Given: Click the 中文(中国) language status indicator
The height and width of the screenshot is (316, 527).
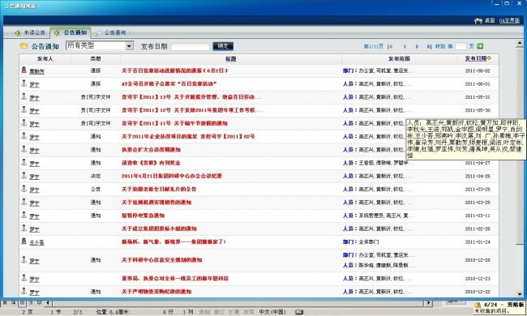Looking at the screenshot, I should click(x=272, y=312).
